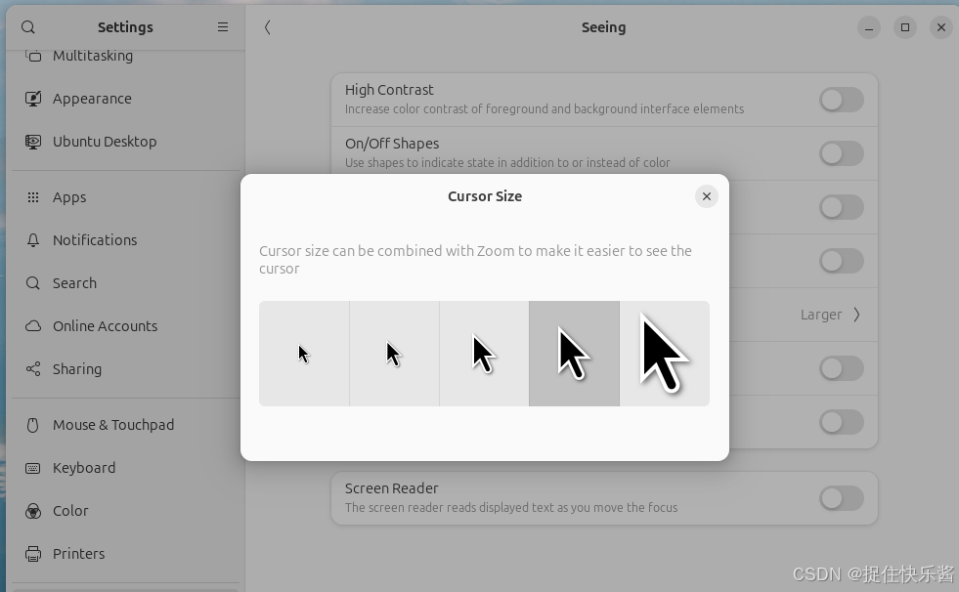Go back using the header back arrow
959x592 pixels.
tap(267, 27)
